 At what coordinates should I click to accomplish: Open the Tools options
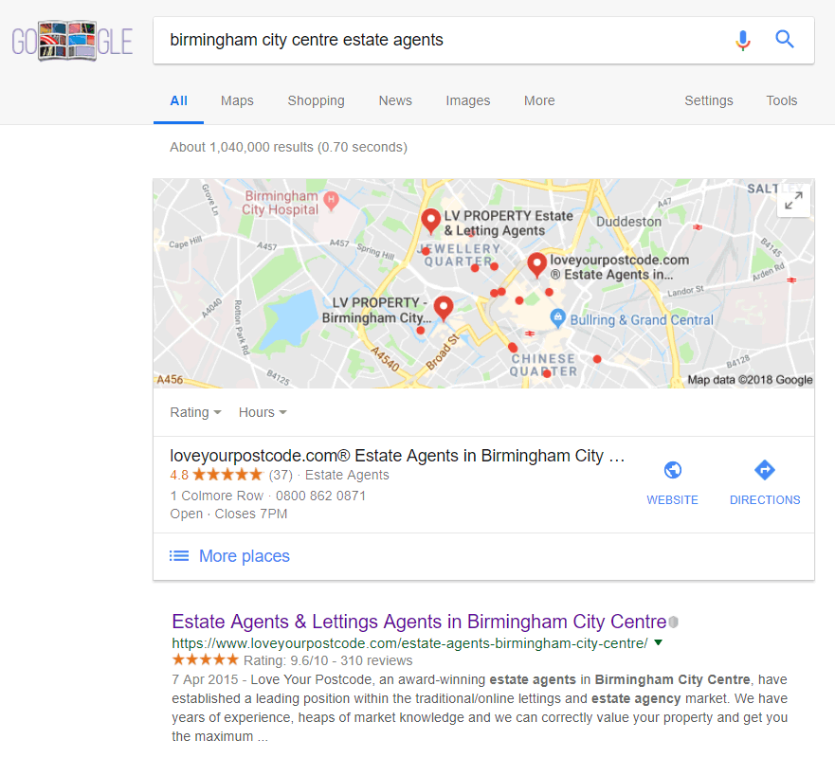[x=781, y=100]
